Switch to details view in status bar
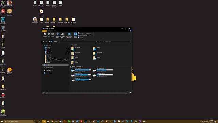Screen dimensions: 218x123 pyautogui.click(x=128, y=93)
